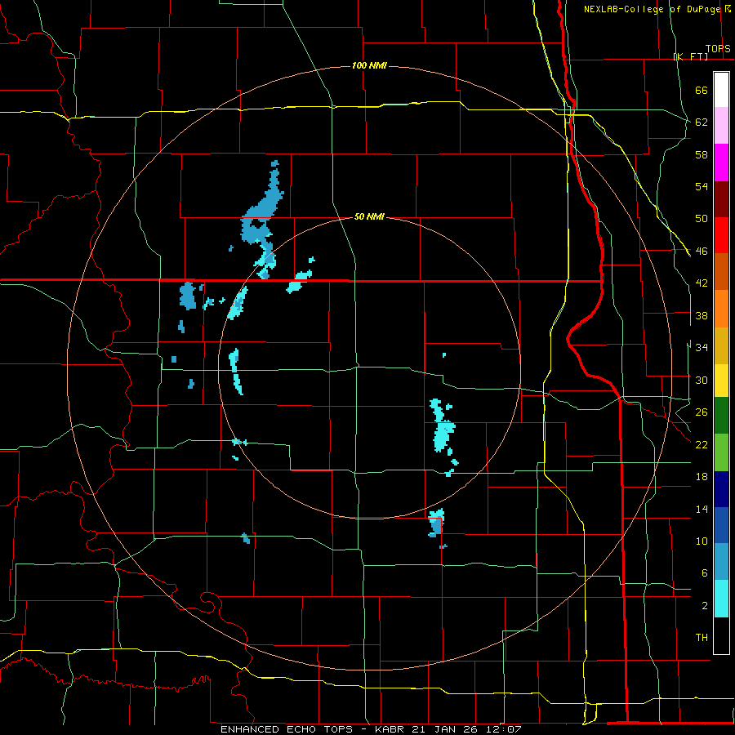Select the 30 legend value
The width and height of the screenshot is (735, 735).
click(x=702, y=380)
